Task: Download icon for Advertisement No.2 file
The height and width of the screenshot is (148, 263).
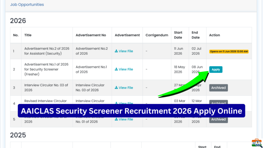Action: pos(116,51)
